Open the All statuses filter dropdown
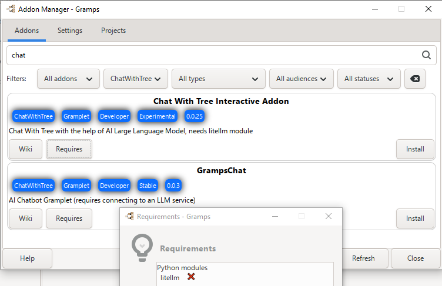This screenshot has height=286, width=442. click(369, 79)
